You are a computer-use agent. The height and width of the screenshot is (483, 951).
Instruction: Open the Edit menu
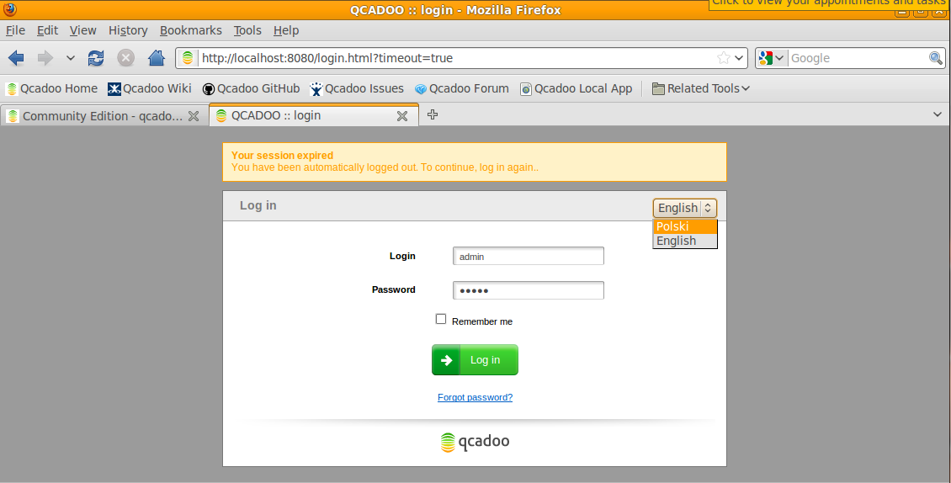tap(47, 30)
